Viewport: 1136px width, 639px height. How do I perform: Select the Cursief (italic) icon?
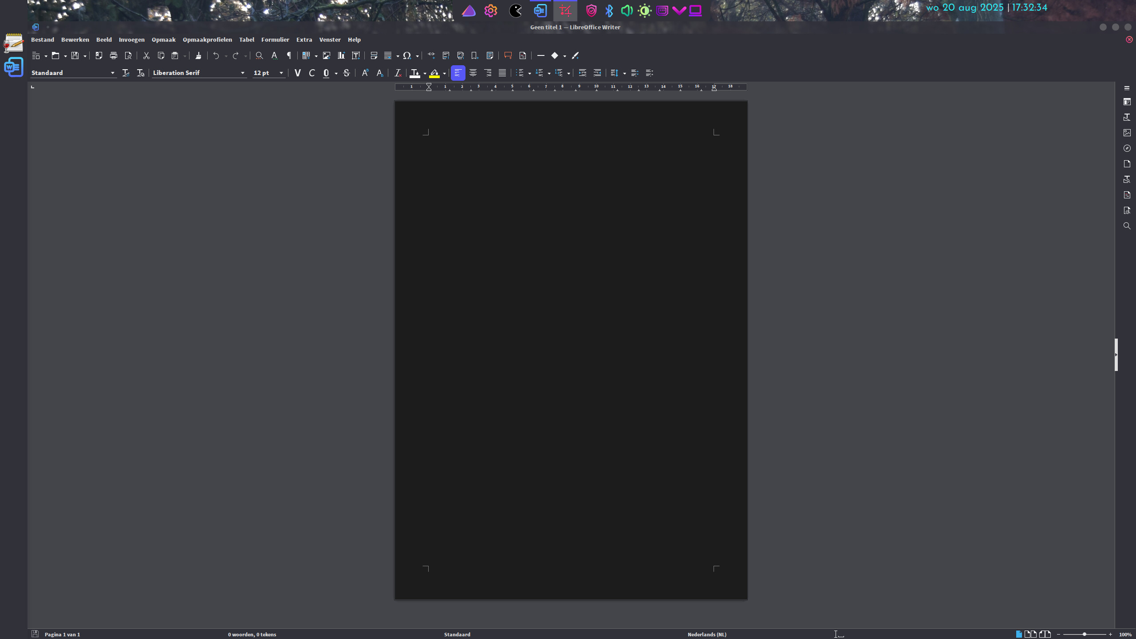coord(312,73)
